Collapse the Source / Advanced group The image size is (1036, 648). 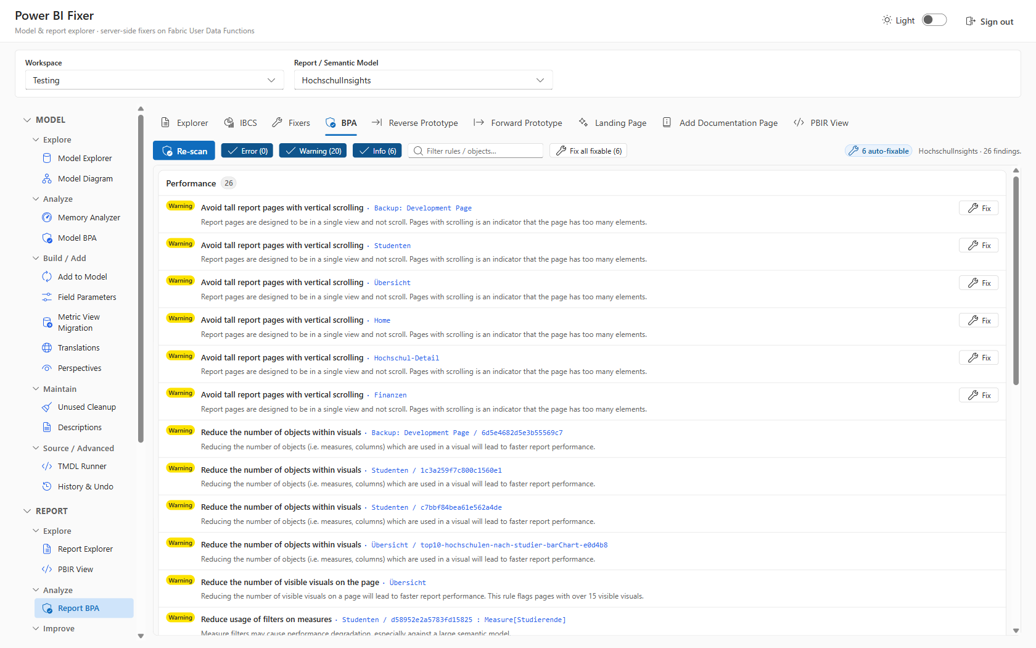[36, 448]
